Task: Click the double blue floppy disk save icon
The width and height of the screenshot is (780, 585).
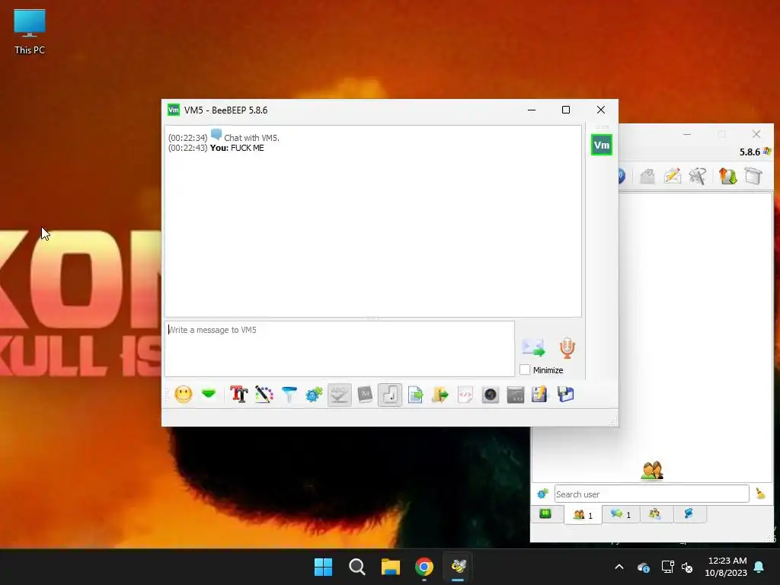Action: click(x=566, y=395)
